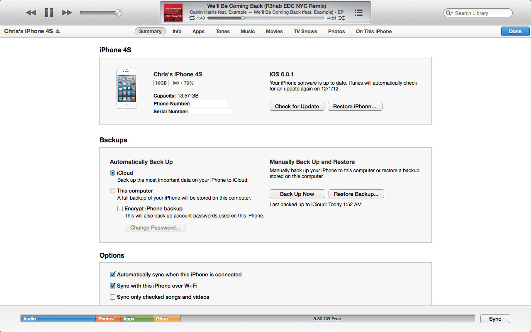Pause the current song
Screen dimensions: 531x332
pos(49,13)
